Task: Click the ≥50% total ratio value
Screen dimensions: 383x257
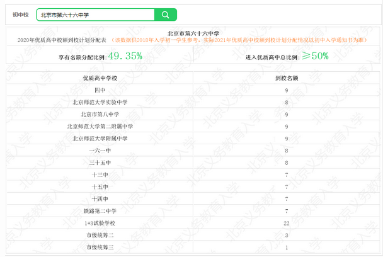Action: [314, 56]
